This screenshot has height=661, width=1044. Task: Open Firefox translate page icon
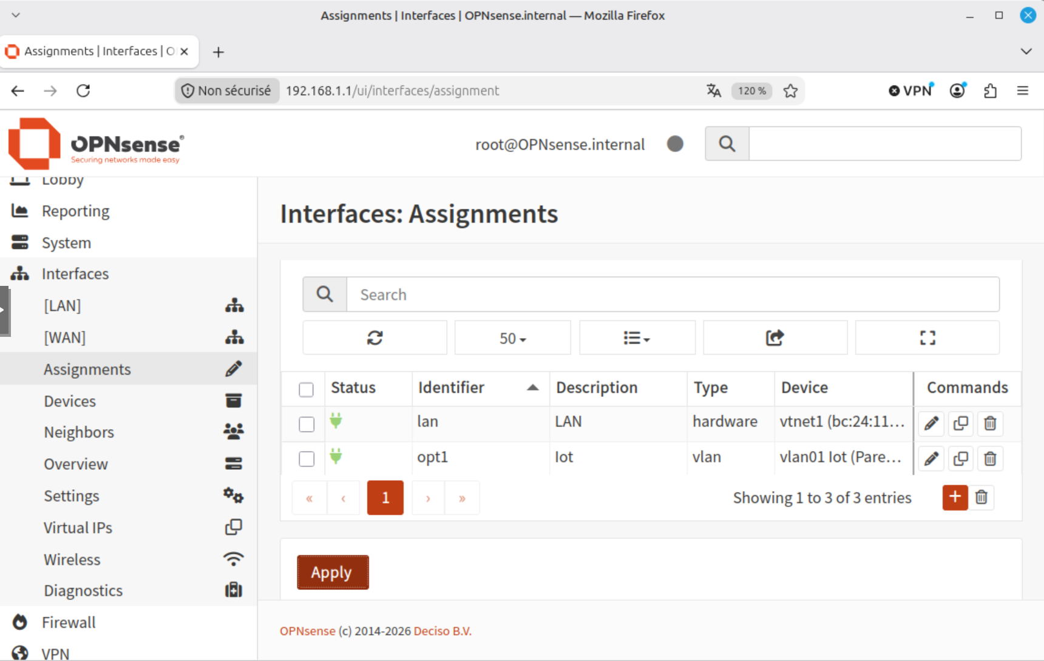pyautogui.click(x=714, y=90)
